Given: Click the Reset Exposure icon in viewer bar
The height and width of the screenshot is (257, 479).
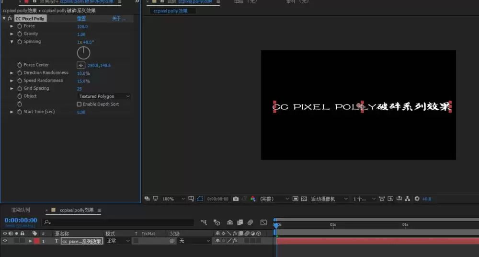Looking at the screenshot, I should [x=417, y=199].
